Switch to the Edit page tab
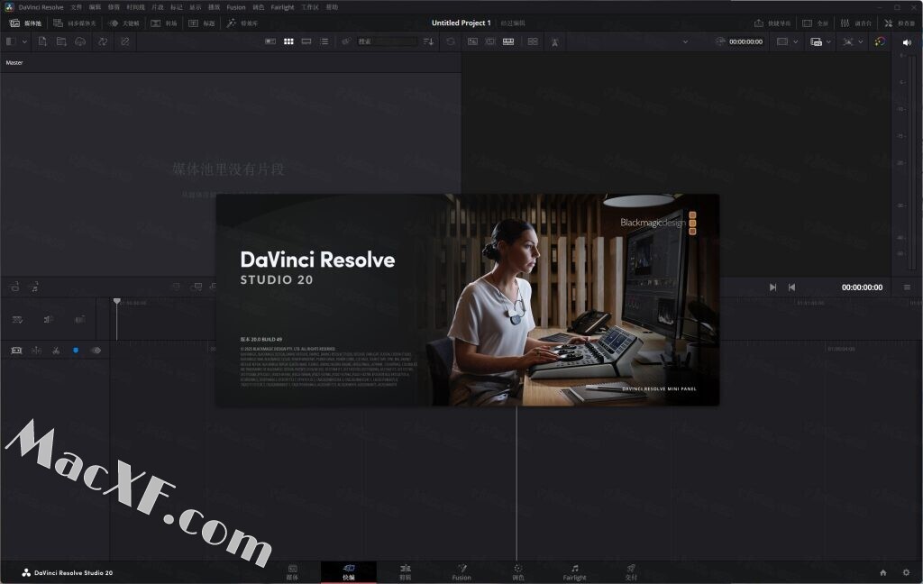This screenshot has height=584, width=923. coord(405,572)
